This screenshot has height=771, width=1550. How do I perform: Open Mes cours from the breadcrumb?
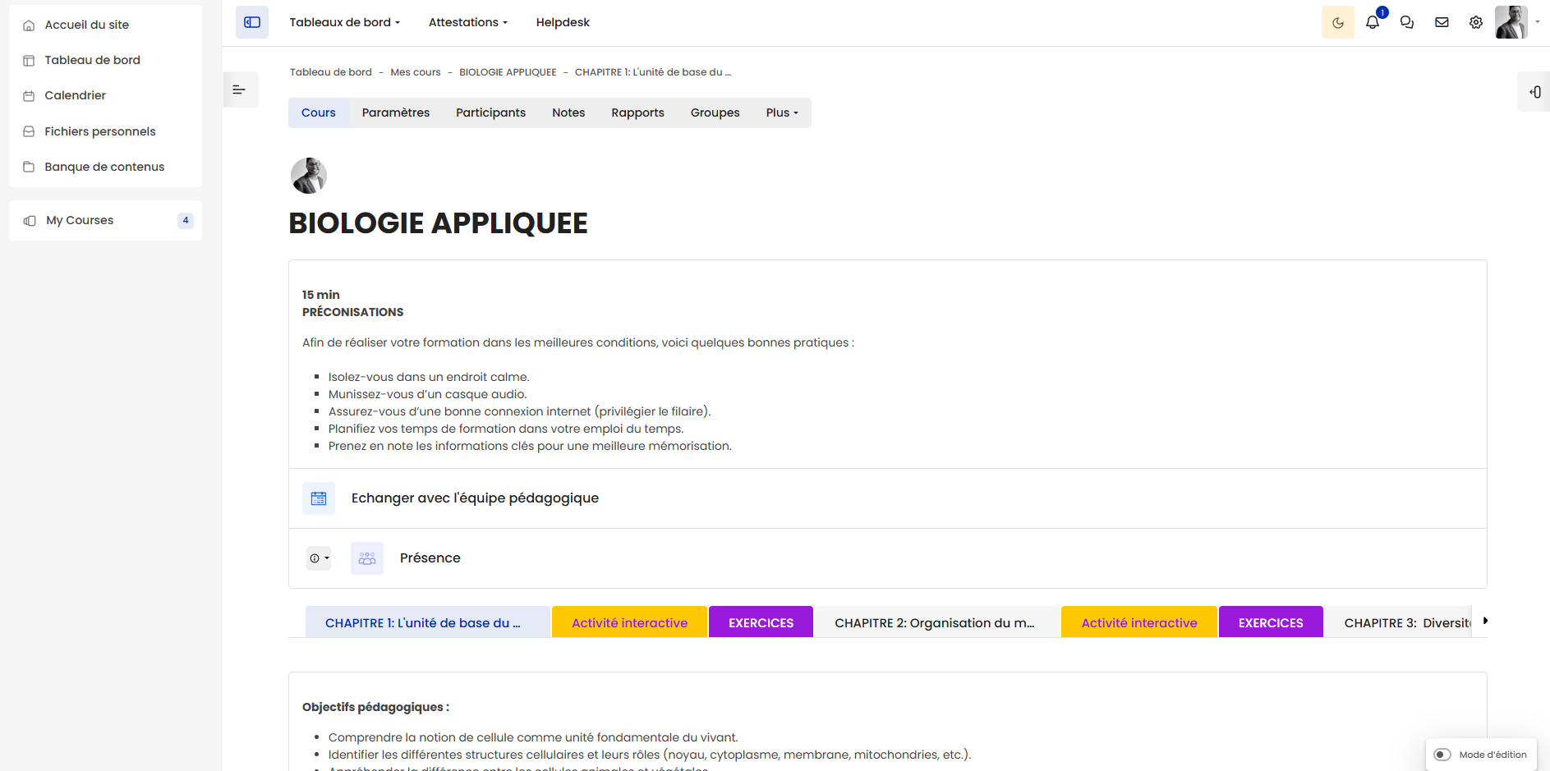tap(415, 72)
